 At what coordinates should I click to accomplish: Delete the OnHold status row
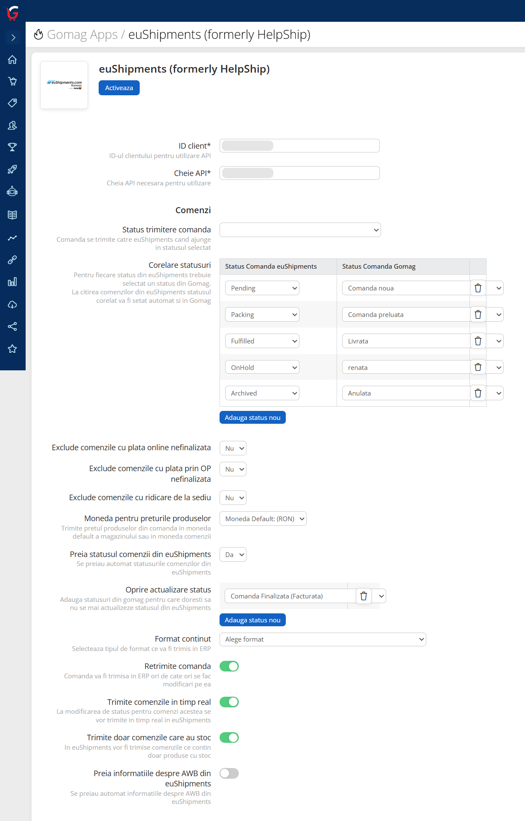tap(478, 367)
